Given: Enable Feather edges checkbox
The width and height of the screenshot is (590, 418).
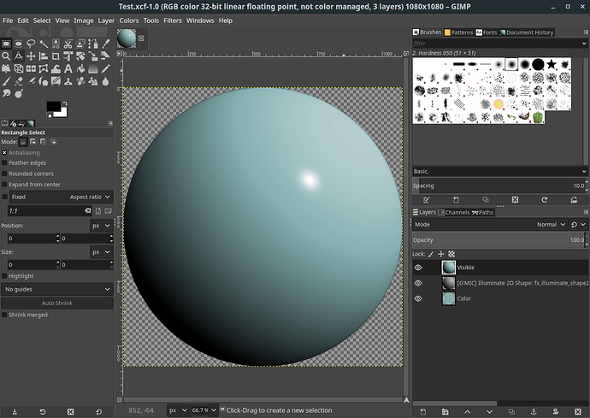Looking at the screenshot, I should [4, 162].
